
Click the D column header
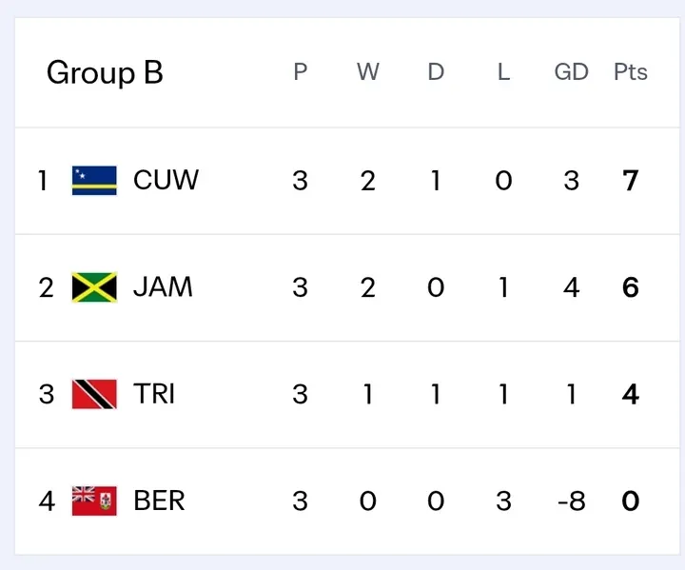(x=436, y=72)
